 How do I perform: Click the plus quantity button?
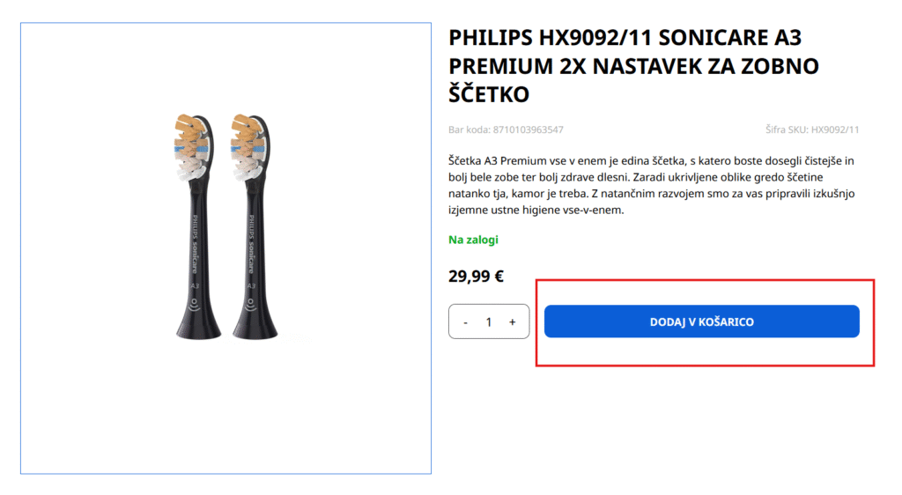512,322
